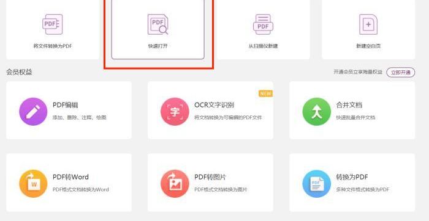
Task: Click the 会员权益 section heading
Action: coord(19,72)
